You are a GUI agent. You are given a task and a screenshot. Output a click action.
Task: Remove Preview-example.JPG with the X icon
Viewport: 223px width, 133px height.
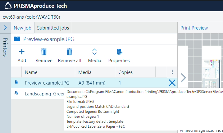pyautogui.click(x=172, y=83)
